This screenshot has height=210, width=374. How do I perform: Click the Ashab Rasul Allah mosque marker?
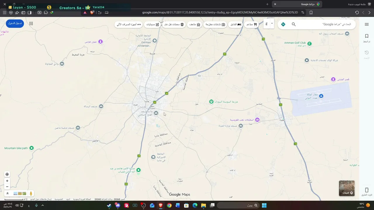pyautogui.click(x=347, y=34)
